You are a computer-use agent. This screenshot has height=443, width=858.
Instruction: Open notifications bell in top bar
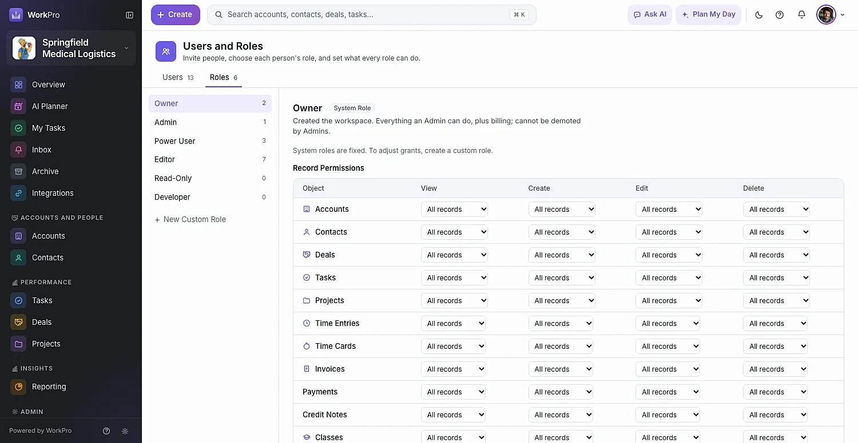pyautogui.click(x=801, y=15)
